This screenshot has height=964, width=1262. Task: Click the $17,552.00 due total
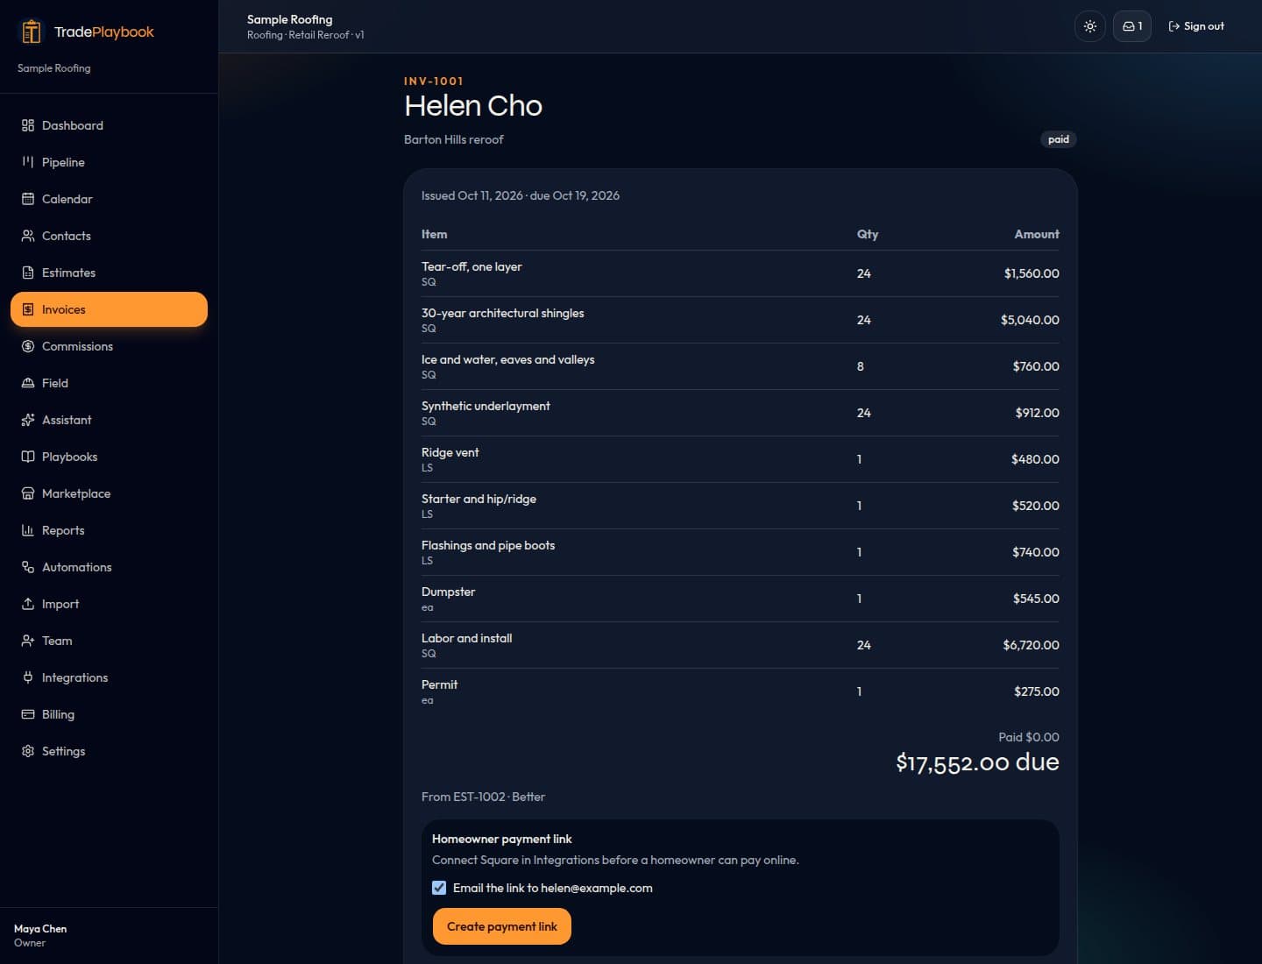coord(977,762)
